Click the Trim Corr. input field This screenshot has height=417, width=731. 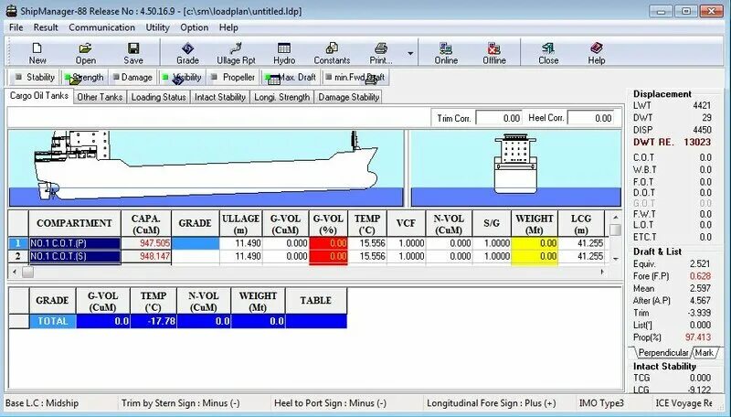coord(498,118)
